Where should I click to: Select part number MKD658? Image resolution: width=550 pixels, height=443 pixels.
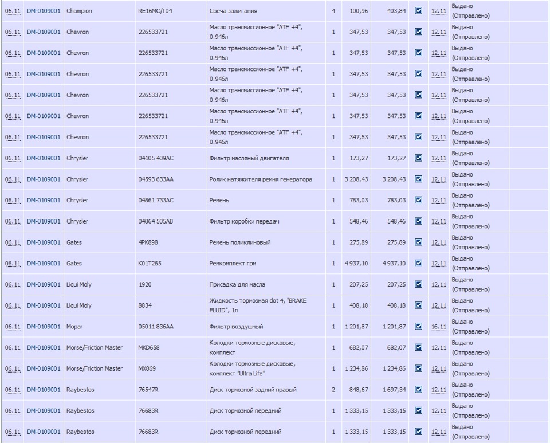[x=149, y=348]
